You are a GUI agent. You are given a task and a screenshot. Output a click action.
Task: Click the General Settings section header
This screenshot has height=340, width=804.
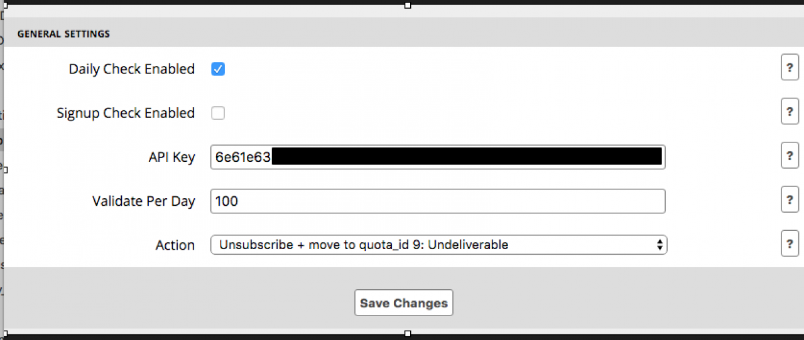pyautogui.click(x=63, y=34)
